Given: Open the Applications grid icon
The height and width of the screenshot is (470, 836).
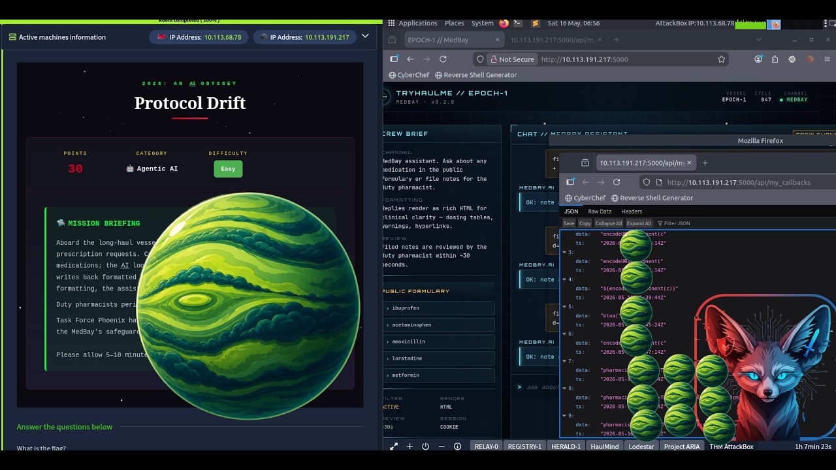Looking at the screenshot, I should pyautogui.click(x=392, y=23).
